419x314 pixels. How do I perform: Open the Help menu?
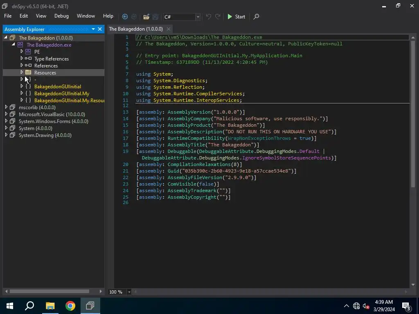(x=108, y=16)
